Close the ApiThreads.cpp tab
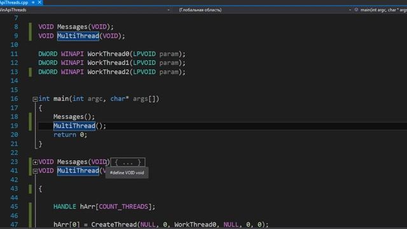407x229 pixels. click(39, 3)
